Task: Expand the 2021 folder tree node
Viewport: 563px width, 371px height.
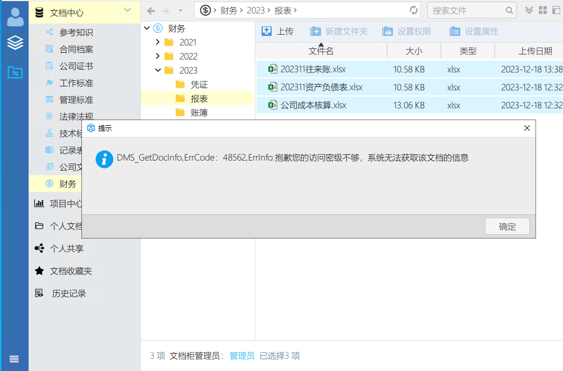Action: click(158, 42)
